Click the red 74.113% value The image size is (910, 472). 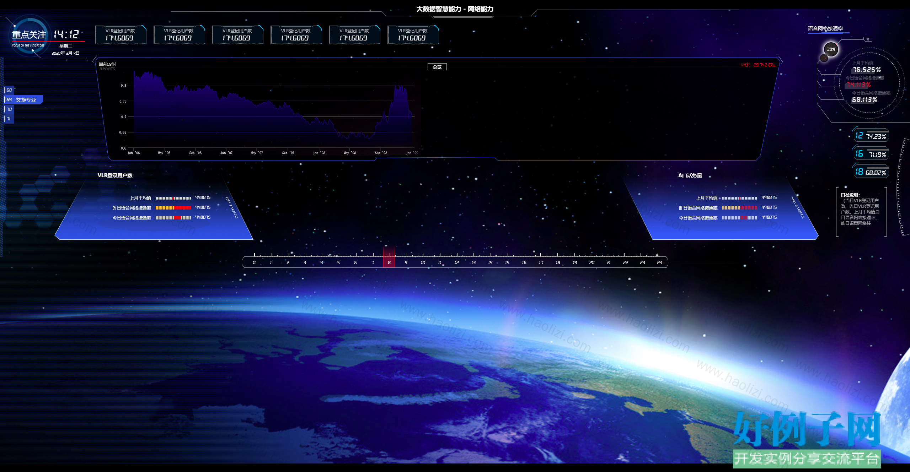tap(859, 85)
